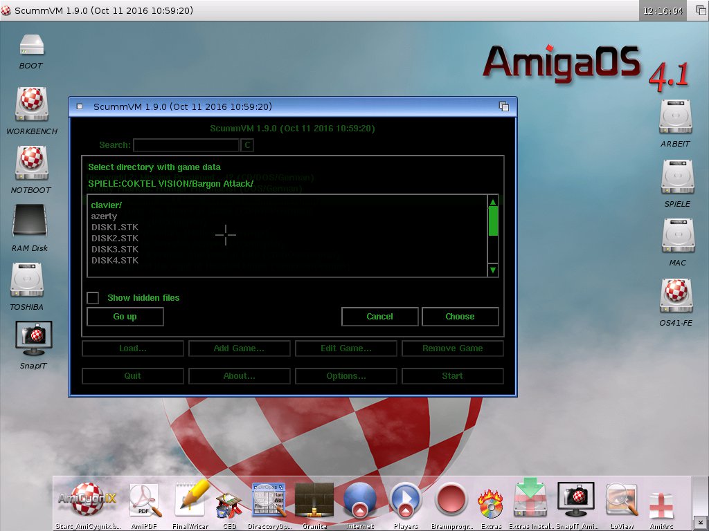Open Granite in the dock
Screen dimensions: 709x531
pos(314,500)
